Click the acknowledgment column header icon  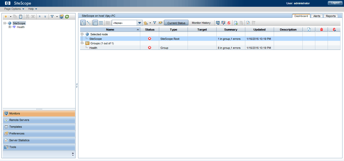tap(309, 30)
